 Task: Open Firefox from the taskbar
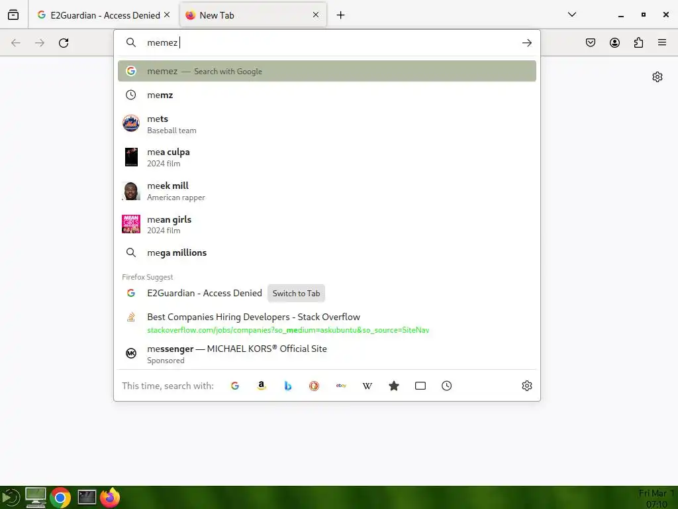(x=111, y=497)
